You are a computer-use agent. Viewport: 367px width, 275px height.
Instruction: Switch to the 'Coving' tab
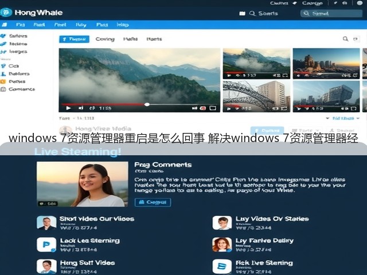click(x=105, y=39)
